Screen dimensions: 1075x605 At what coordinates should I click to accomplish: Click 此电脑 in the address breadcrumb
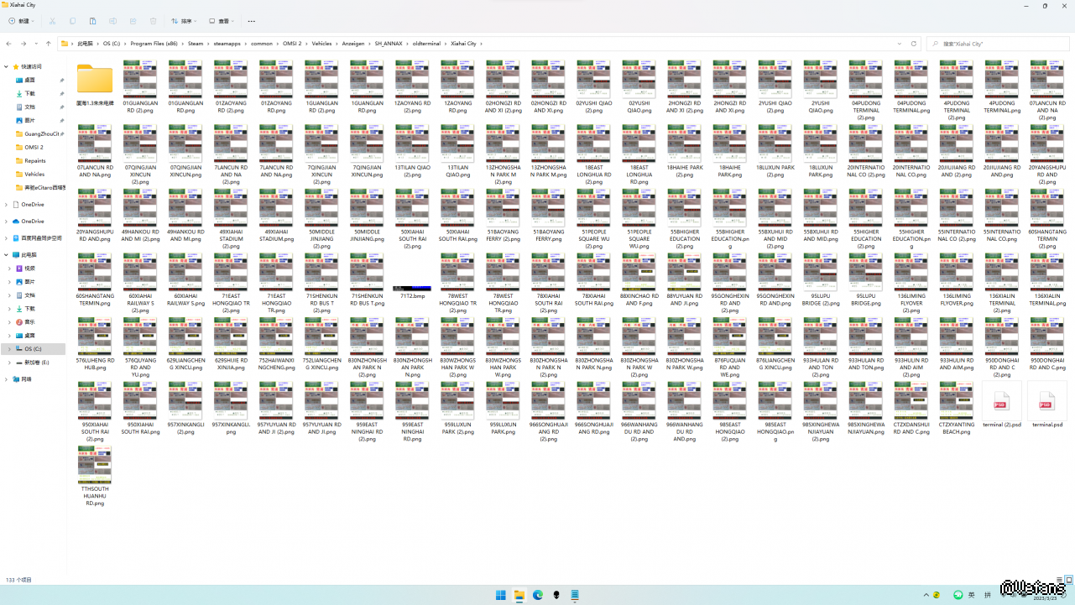click(x=86, y=44)
